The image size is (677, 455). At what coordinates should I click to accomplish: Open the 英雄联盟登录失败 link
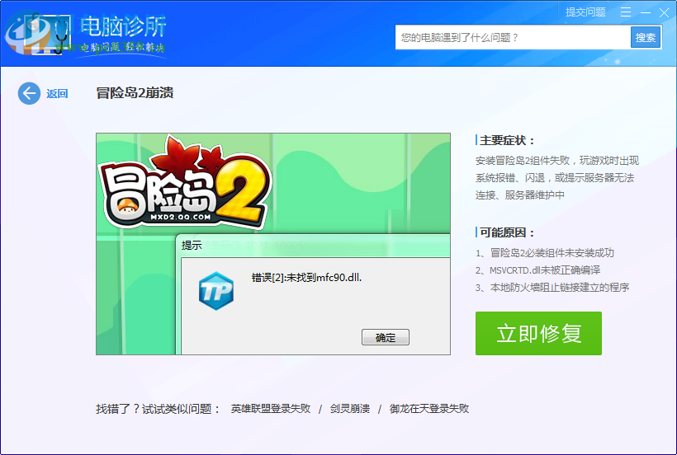[271, 408]
